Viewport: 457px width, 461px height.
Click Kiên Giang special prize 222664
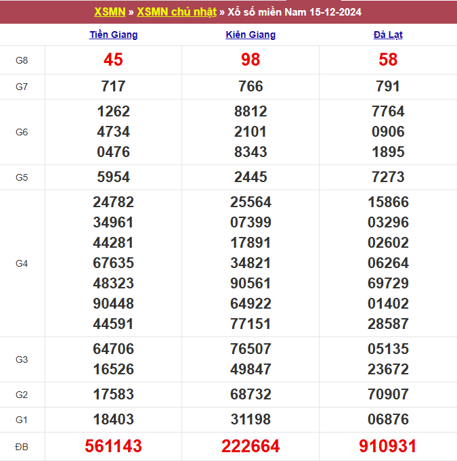click(x=251, y=446)
